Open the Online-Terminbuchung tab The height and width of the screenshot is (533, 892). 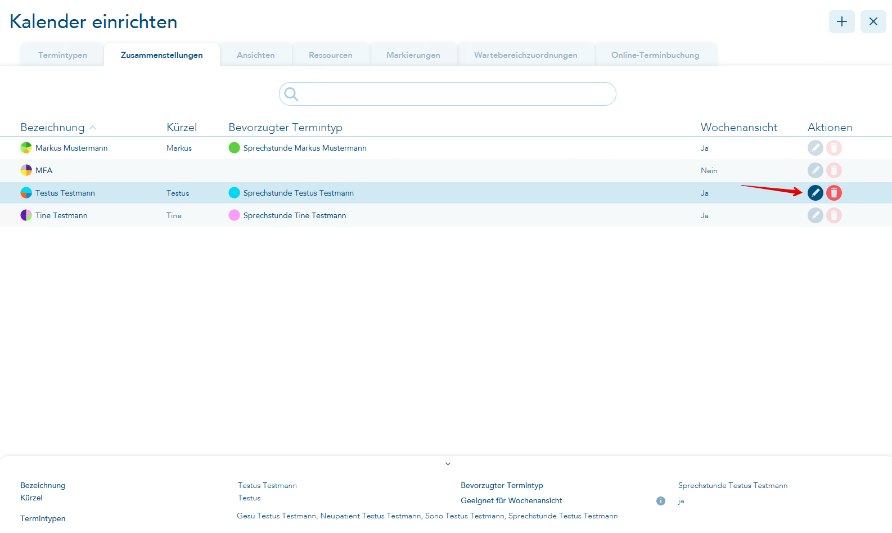point(655,55)
